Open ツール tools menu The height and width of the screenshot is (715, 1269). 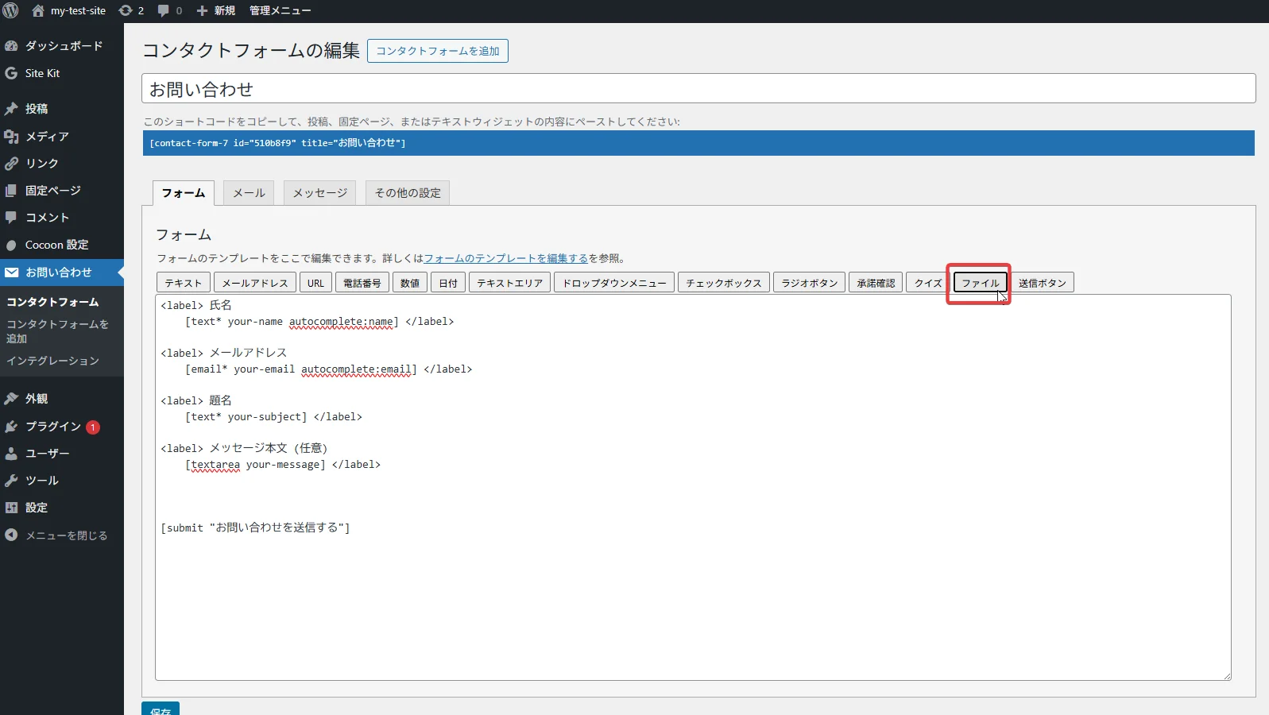pos(62,481)
